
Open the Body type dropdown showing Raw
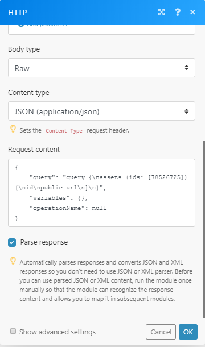point(101,68)
